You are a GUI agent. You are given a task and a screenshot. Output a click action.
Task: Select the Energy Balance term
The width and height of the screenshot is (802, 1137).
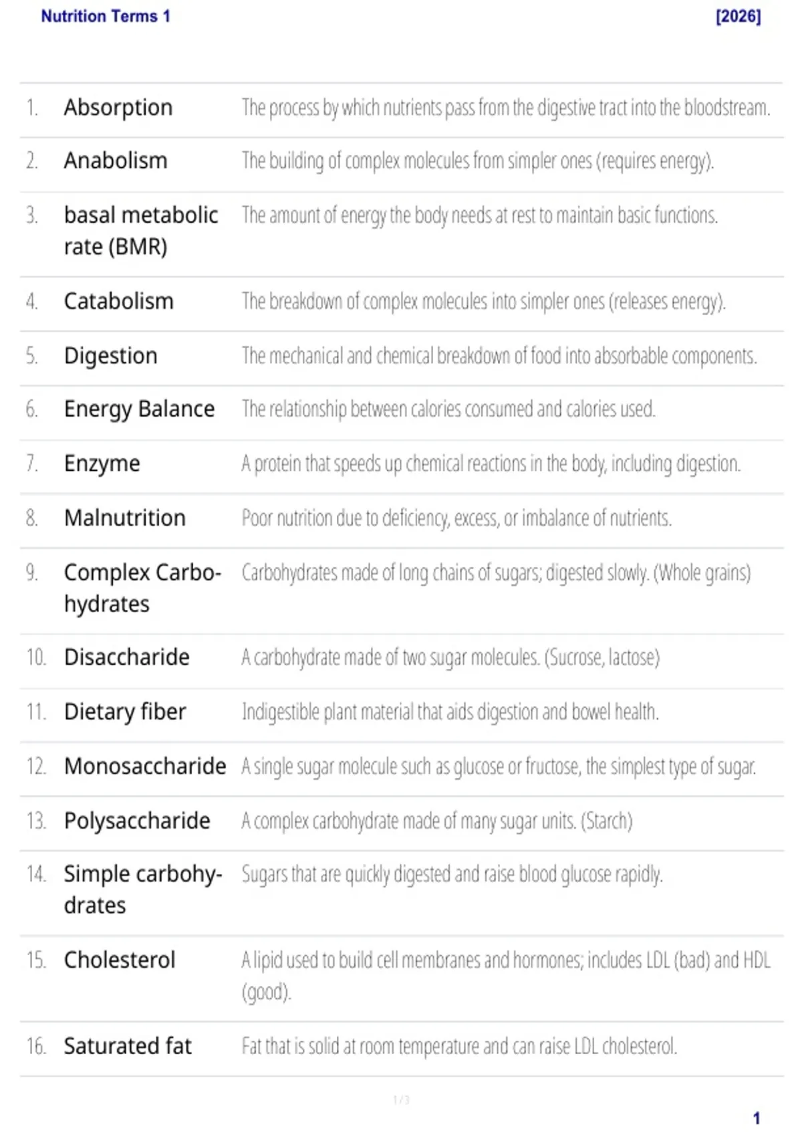[139, 409]
